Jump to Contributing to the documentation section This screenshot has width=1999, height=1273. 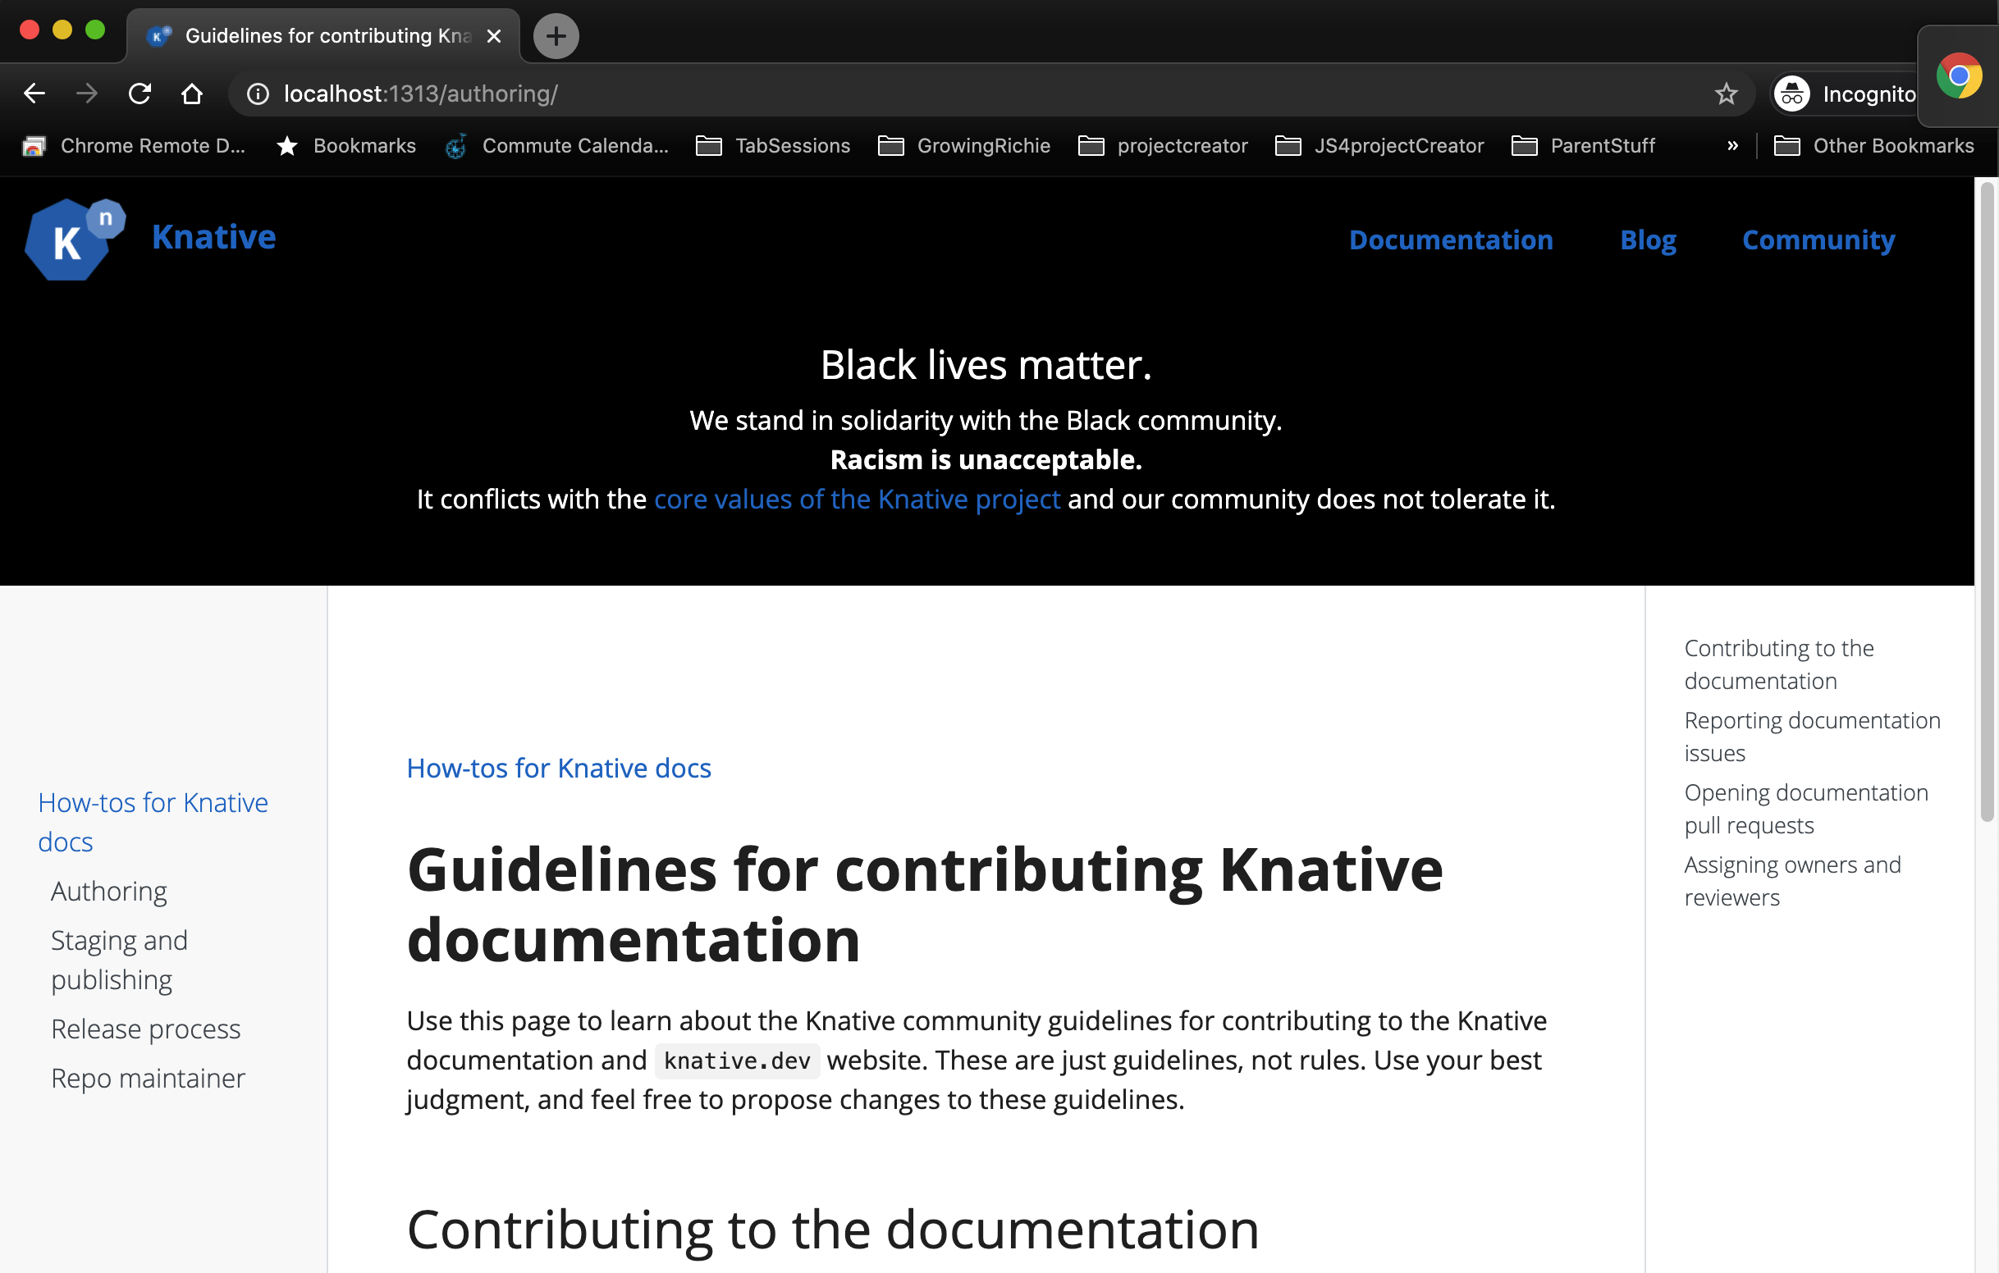click(1779, 664)
